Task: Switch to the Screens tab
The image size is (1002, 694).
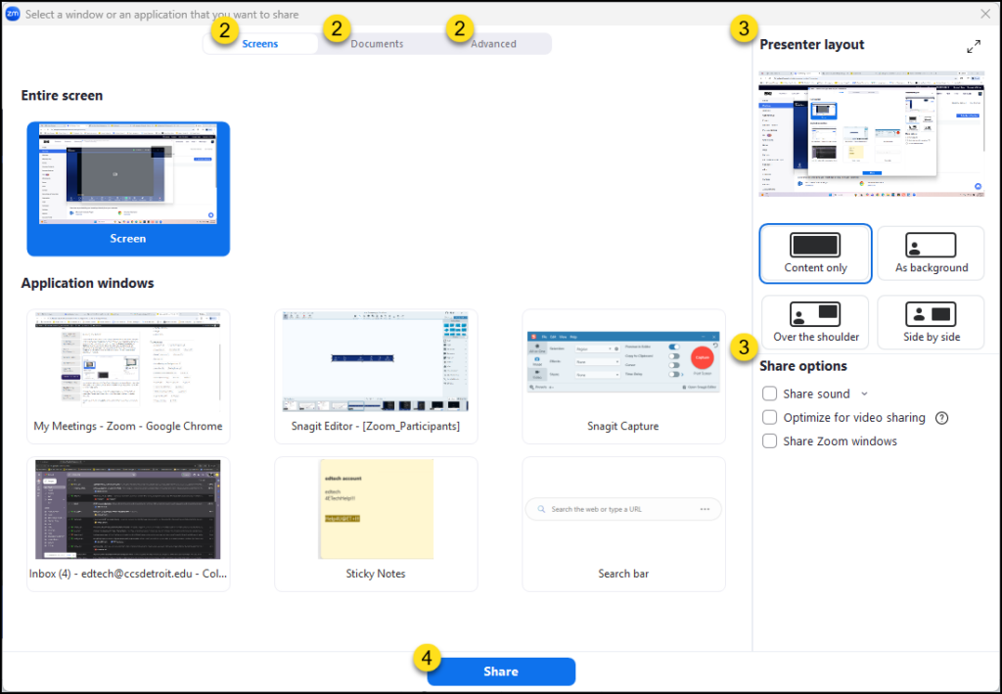Action: 259,43
